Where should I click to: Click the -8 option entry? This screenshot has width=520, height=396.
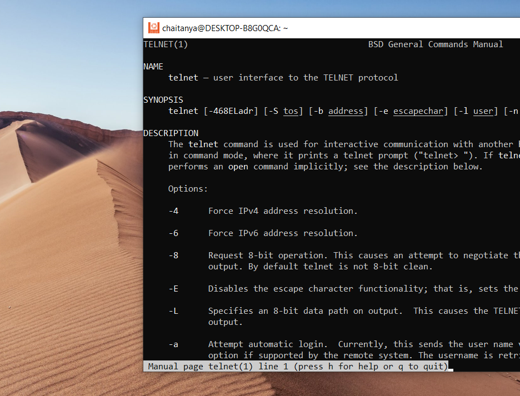click(x=173, y=255)
